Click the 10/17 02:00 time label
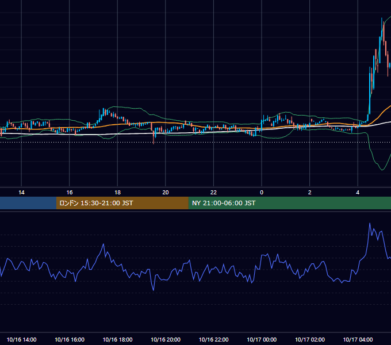Screen dimensions: 391x345 coord(310,339)
